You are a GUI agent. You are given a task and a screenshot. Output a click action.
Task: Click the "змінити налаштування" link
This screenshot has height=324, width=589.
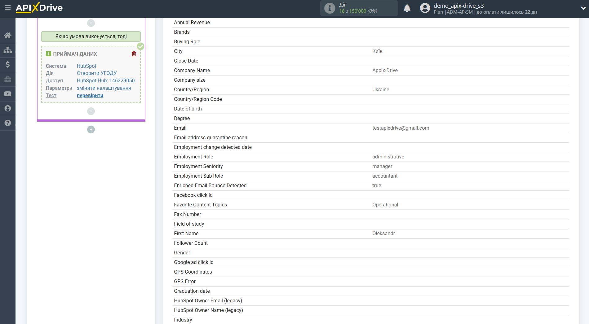coord(104,88)
